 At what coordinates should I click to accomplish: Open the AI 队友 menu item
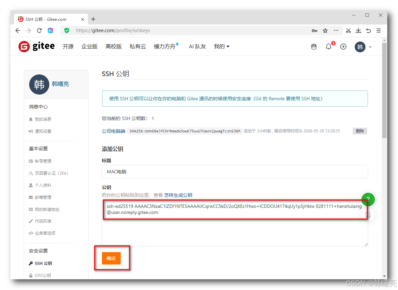pos(197,46)
